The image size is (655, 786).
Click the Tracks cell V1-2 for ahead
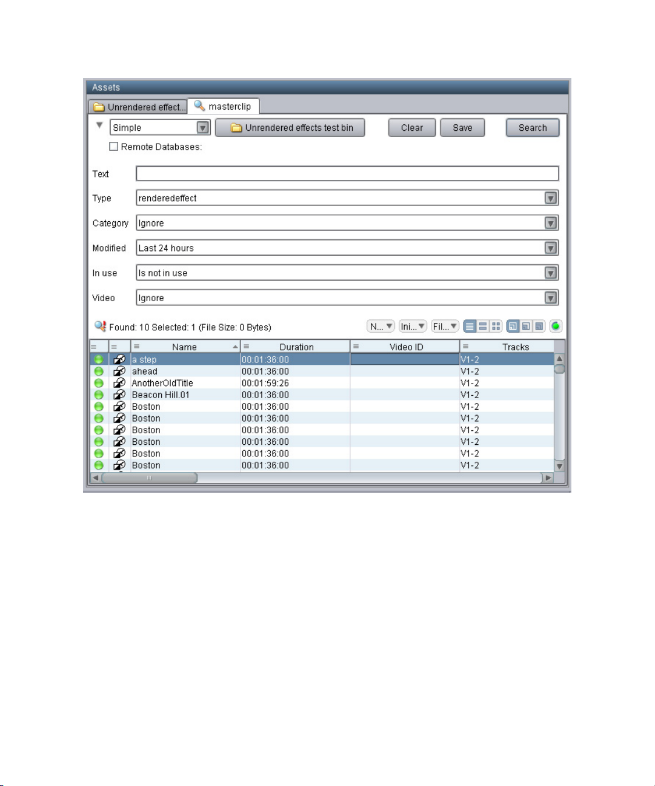click(507, 371)
